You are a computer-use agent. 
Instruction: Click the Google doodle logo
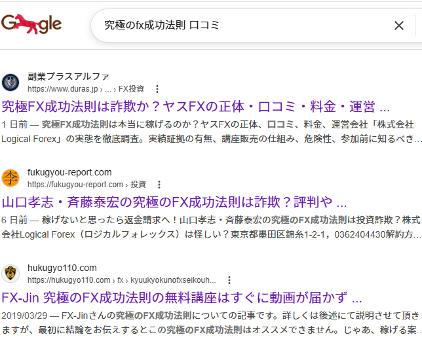pyautogui.click(x=31, y=24)
